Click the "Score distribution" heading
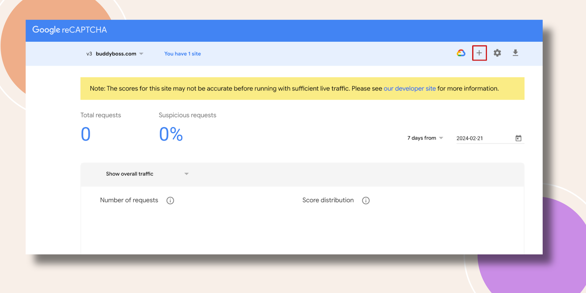 [x=328, y=200]
